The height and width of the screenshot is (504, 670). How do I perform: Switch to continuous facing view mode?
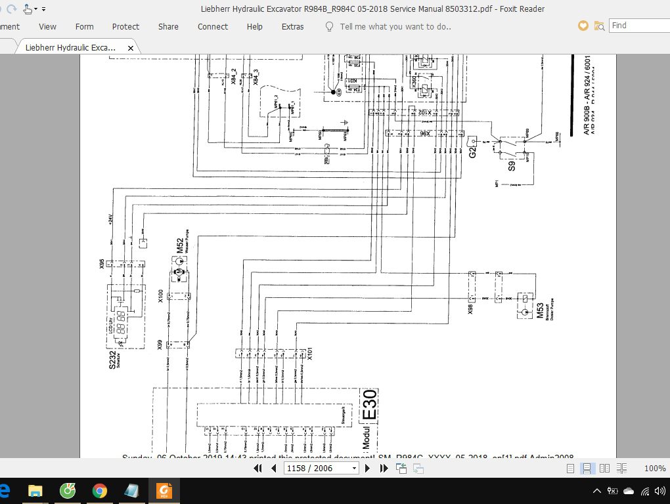tap(621, 469)
